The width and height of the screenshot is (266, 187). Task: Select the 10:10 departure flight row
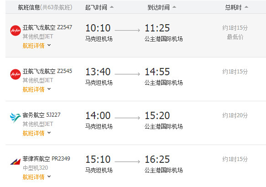(136, 36)
